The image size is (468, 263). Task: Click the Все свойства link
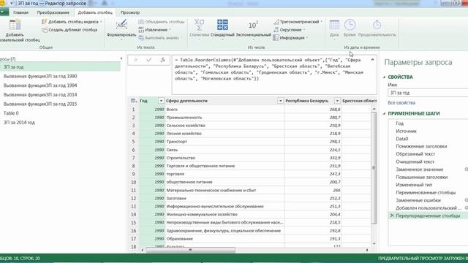click(401, 102)
